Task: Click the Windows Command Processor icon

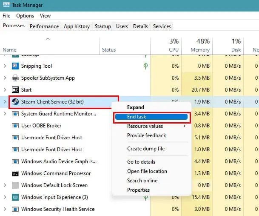Action: click(x=15, y=173)
